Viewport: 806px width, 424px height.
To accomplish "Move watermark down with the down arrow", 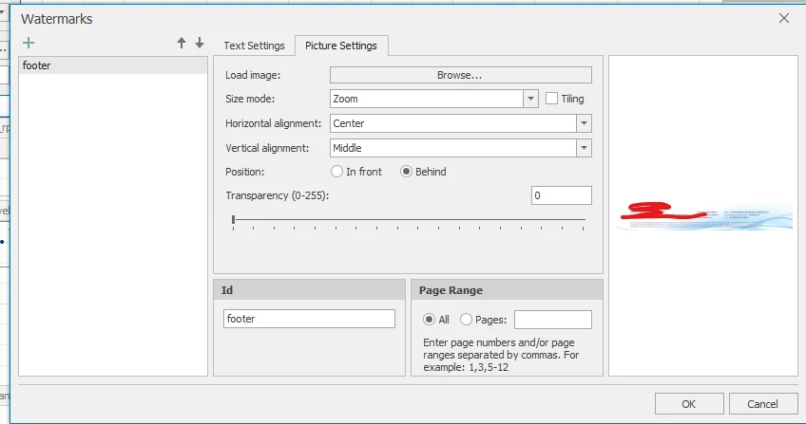I will [x=200, y=44].
